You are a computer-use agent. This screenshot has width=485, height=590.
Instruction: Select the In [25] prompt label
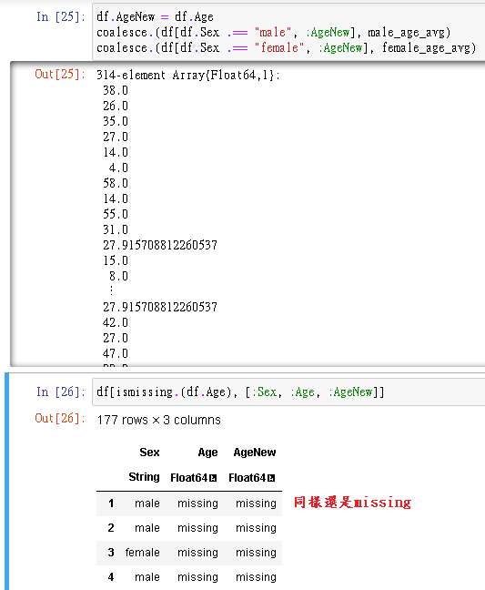point(61,17)
